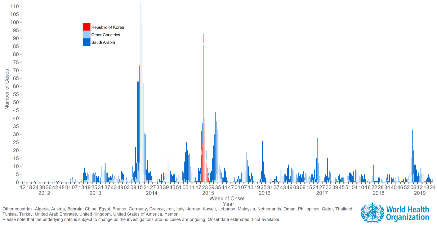Click the 2019 peak bar near week 06
This screenshot has width=437, height=232.
[x=412, y=150]
